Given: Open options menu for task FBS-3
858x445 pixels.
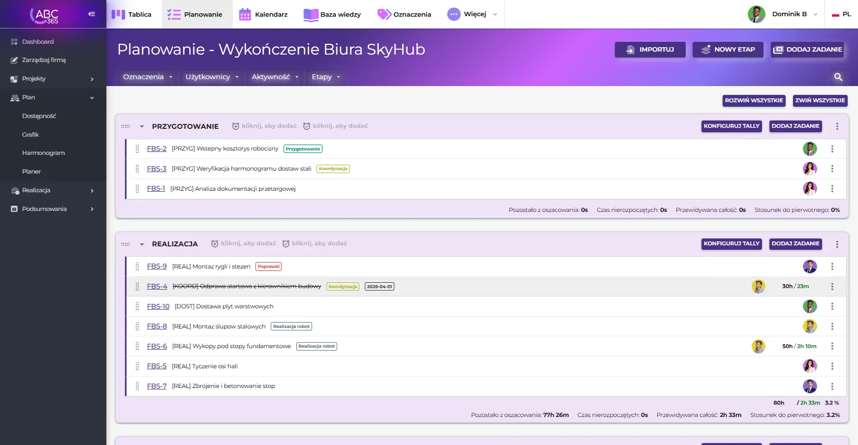Looking at the screenshot, I should (832, 169).
